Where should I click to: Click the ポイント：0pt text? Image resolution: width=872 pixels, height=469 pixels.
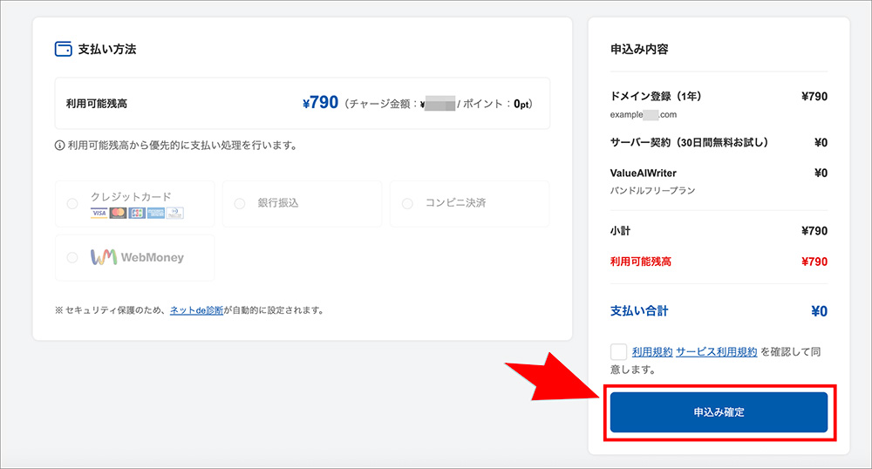(495, 104)
